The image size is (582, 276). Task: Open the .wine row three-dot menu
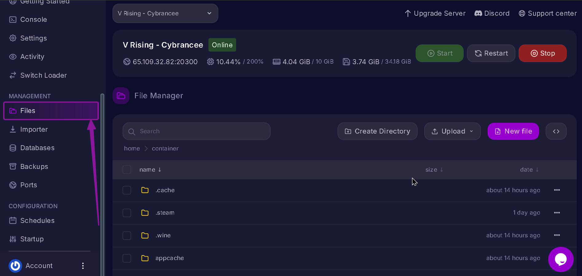(x=557, y=235)
